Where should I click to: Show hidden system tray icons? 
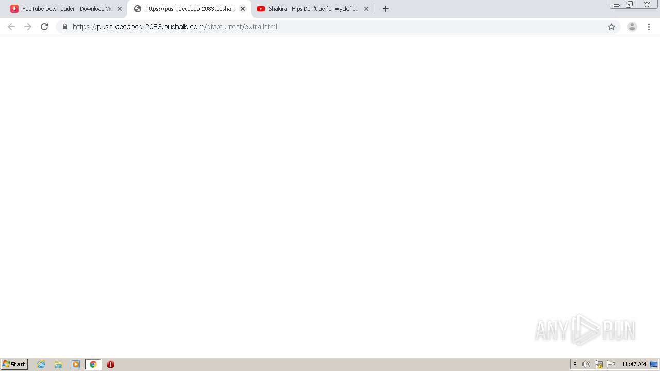(575, 364)
